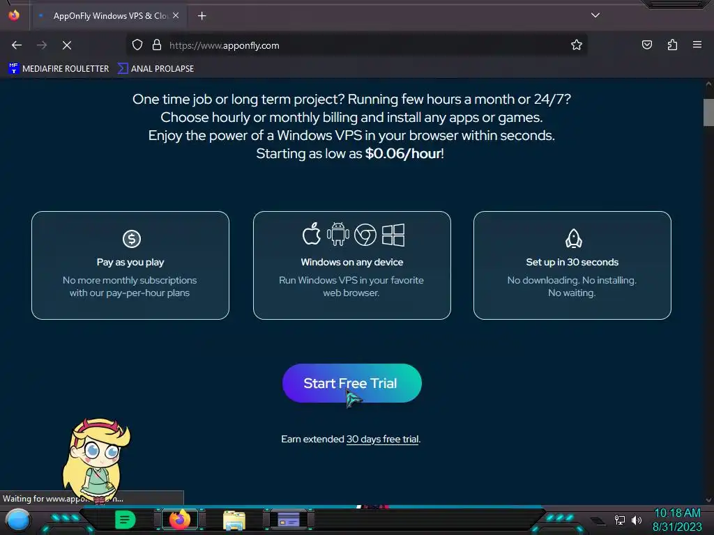The image size is (714, 535).
Task: Stop loading the page with X button
Action: 67,45
